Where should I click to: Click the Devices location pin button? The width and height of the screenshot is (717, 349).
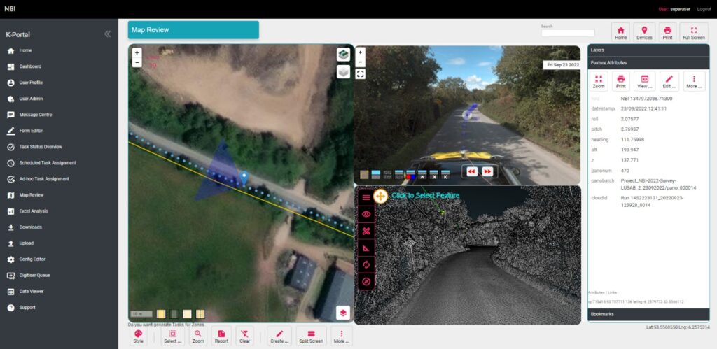coord(644,33)
